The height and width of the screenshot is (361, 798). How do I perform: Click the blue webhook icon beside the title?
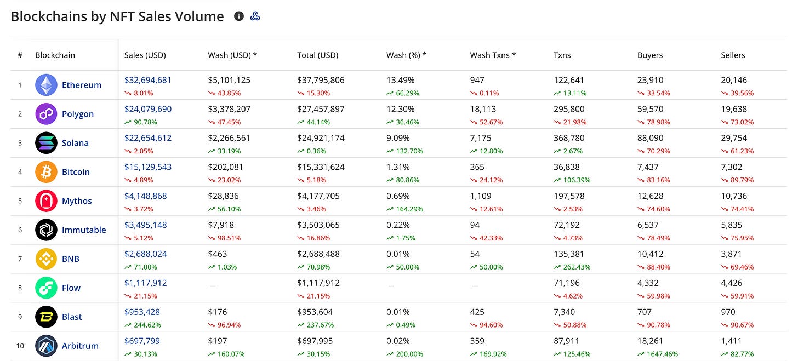coord(255,16)
